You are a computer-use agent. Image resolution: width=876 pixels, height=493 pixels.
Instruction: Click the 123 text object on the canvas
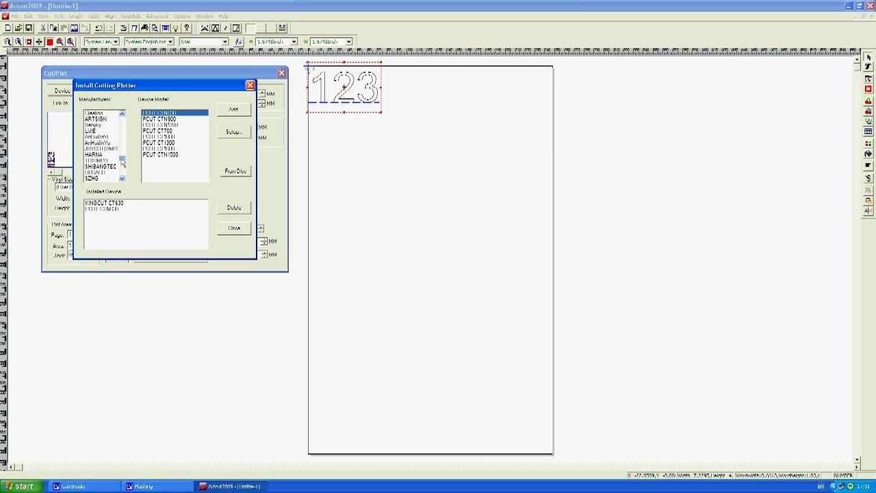(x=344, y=88)
